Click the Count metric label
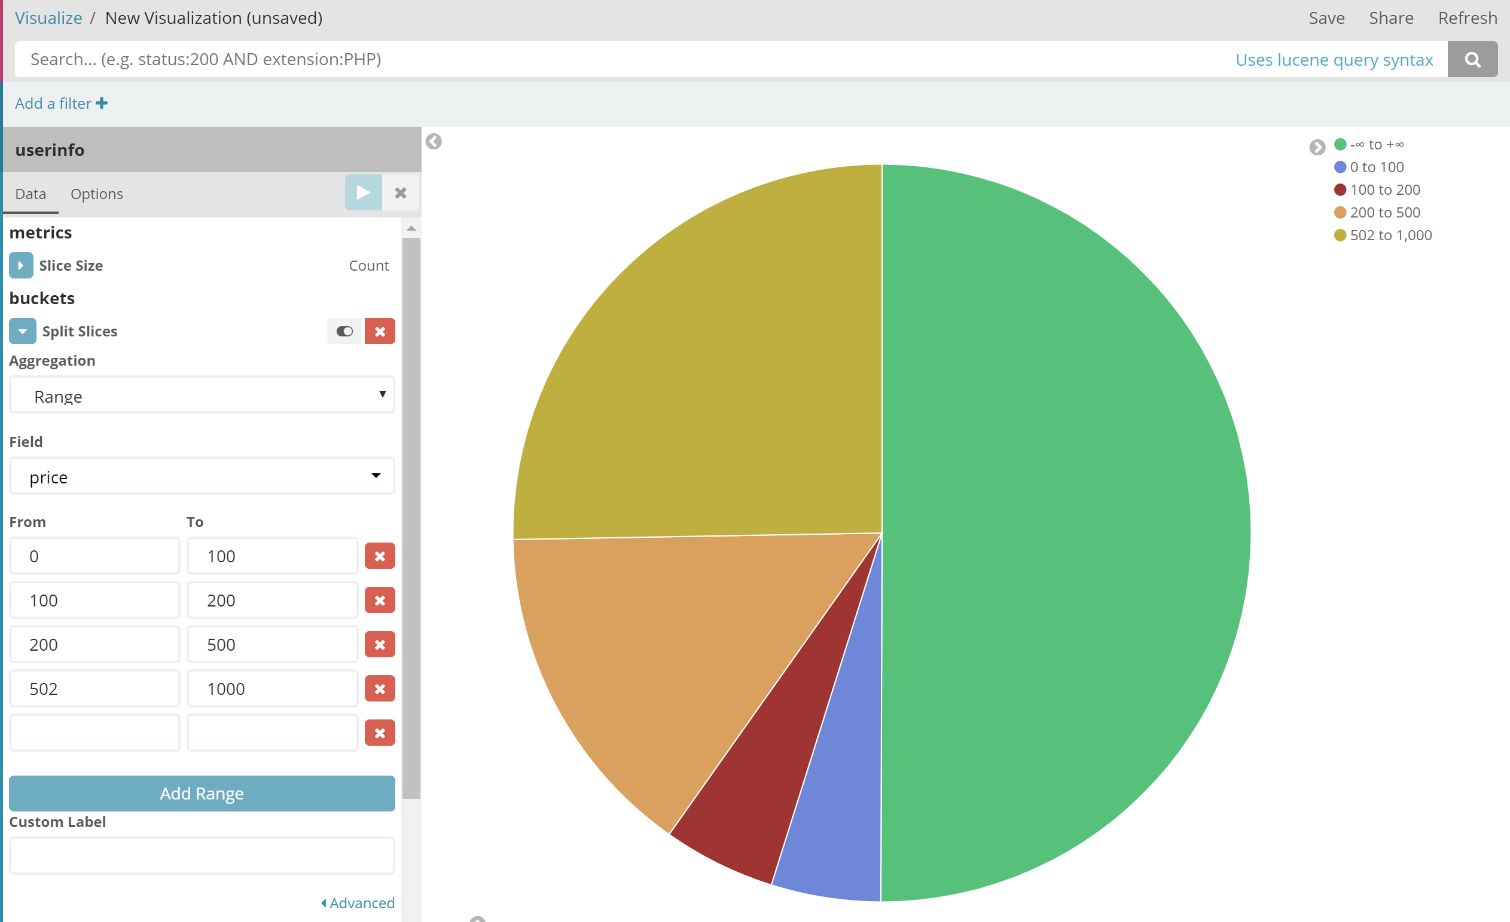 tap(369, 265)
